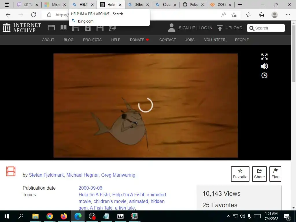Click DONATE in the navigation
The image size is (296, 222).
pyautogui.click(x=139, y=40)
